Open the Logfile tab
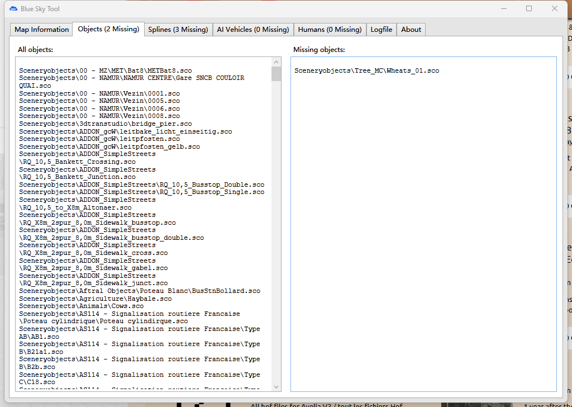572x407 pixels. 382,30
